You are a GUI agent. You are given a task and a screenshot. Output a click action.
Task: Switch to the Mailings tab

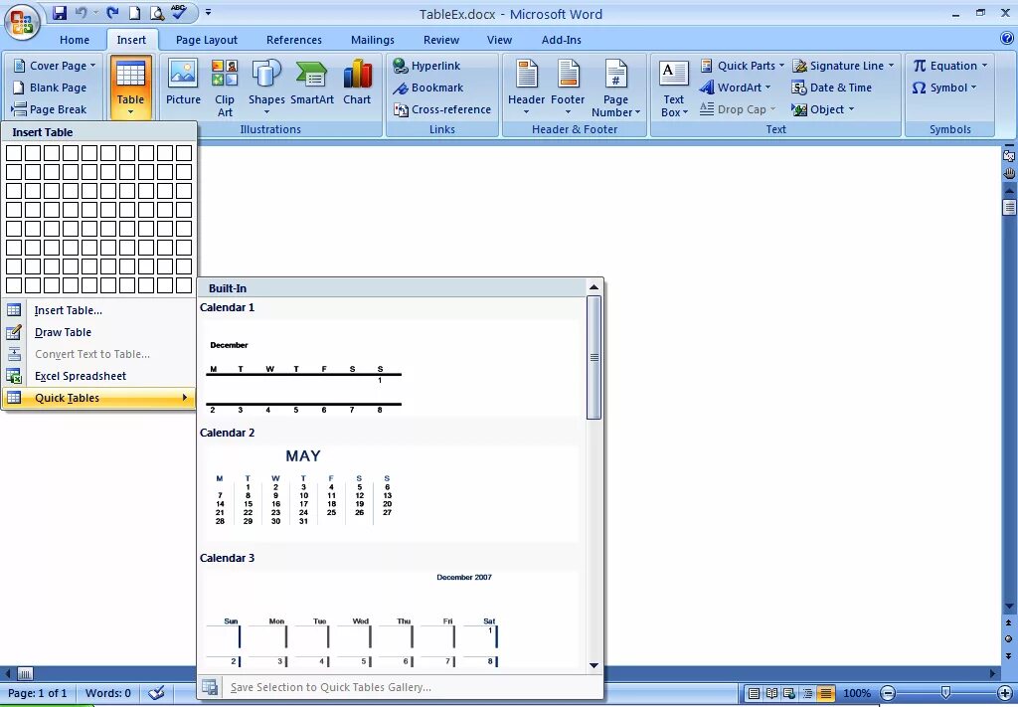[x=373, y=40]
